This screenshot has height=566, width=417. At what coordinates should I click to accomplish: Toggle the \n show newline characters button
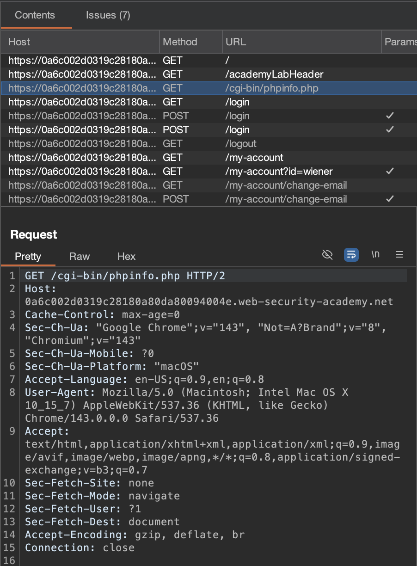(x=375, y=255)
